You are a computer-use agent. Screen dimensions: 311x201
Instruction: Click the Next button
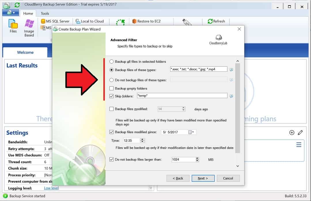click(203, 178)
